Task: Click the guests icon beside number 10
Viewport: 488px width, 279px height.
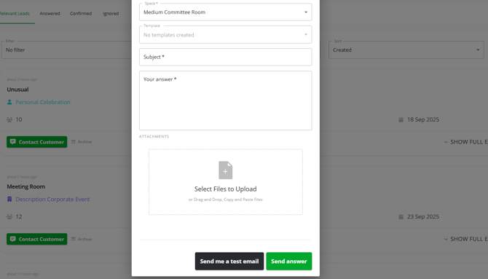Action: 9,119
